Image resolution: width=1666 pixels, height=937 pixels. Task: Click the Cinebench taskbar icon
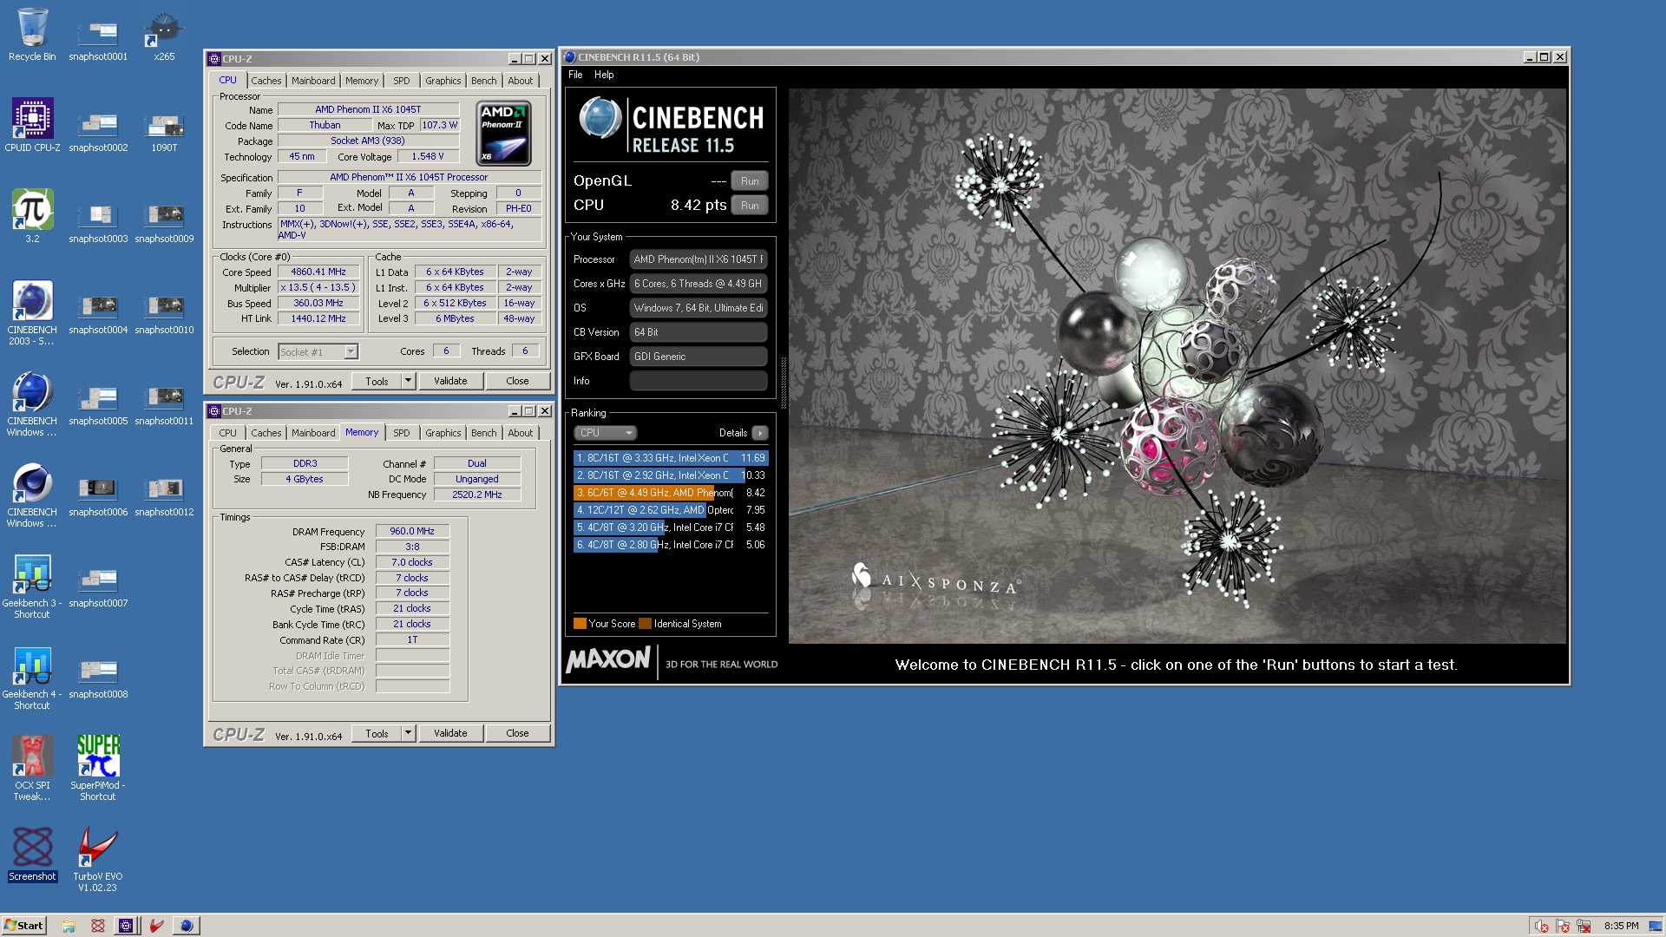tap(186, 926)
